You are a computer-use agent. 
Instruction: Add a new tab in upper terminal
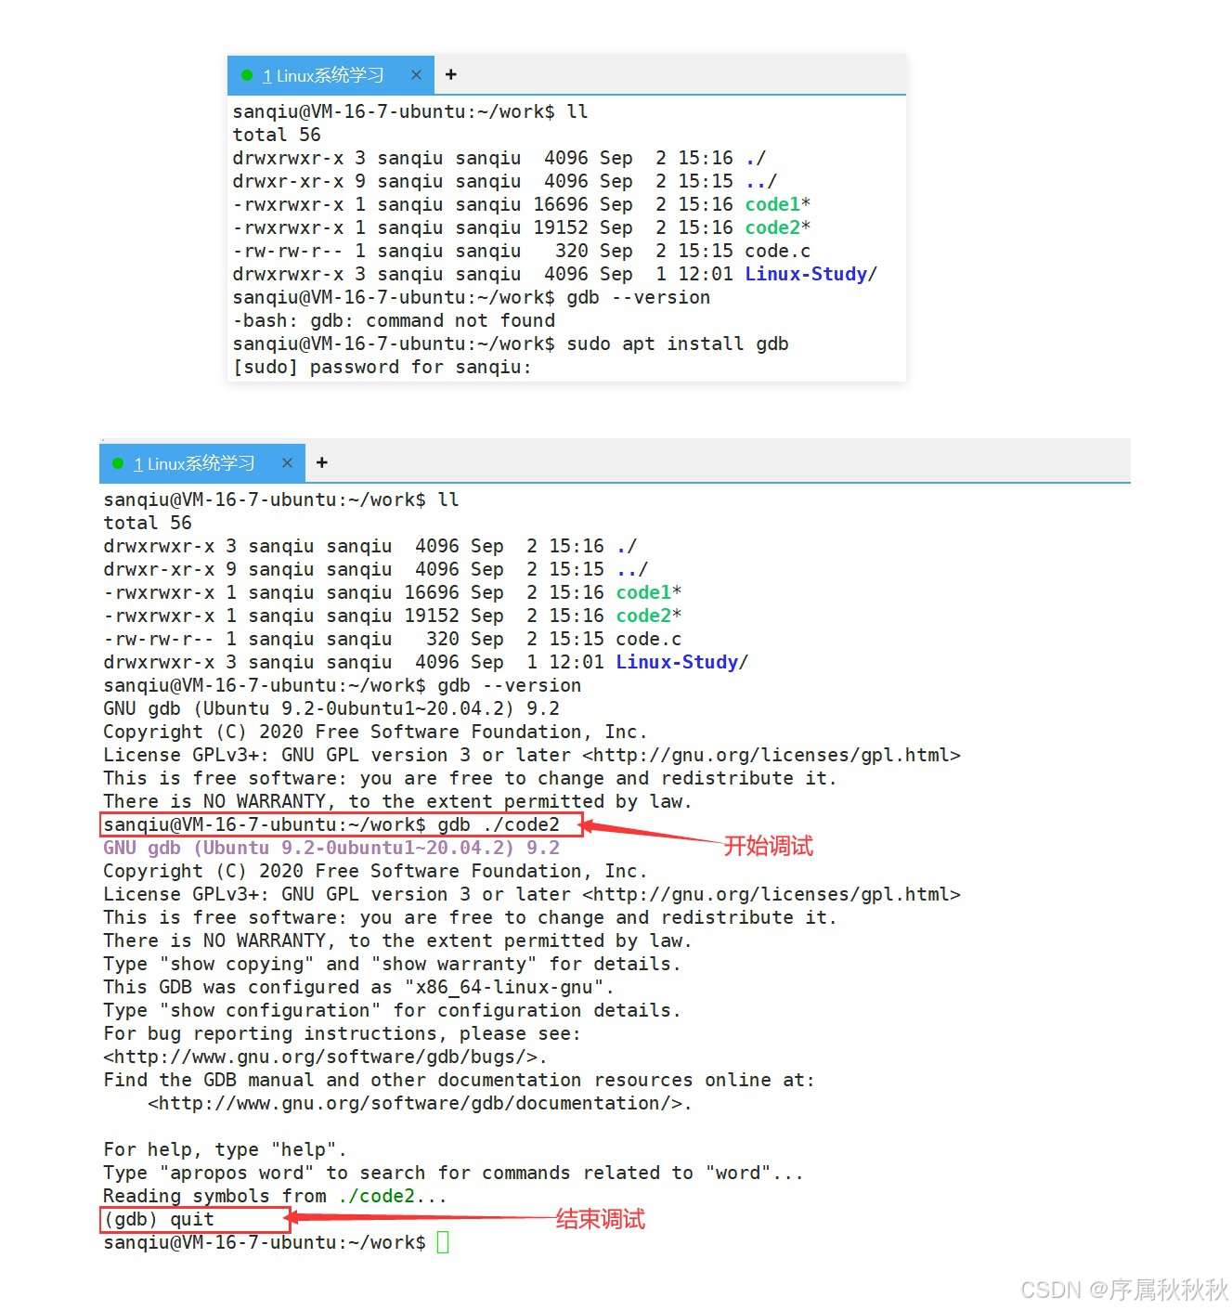pyautogui.click(x=450, y=74)
